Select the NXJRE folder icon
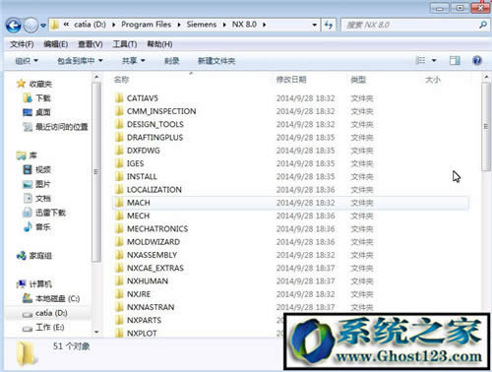Screen dimensions: 492x372 pyautogui.click(x=119, y=294)
